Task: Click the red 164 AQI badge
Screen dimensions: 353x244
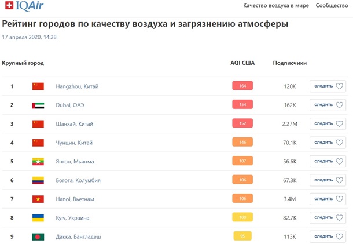Action: 242,86
